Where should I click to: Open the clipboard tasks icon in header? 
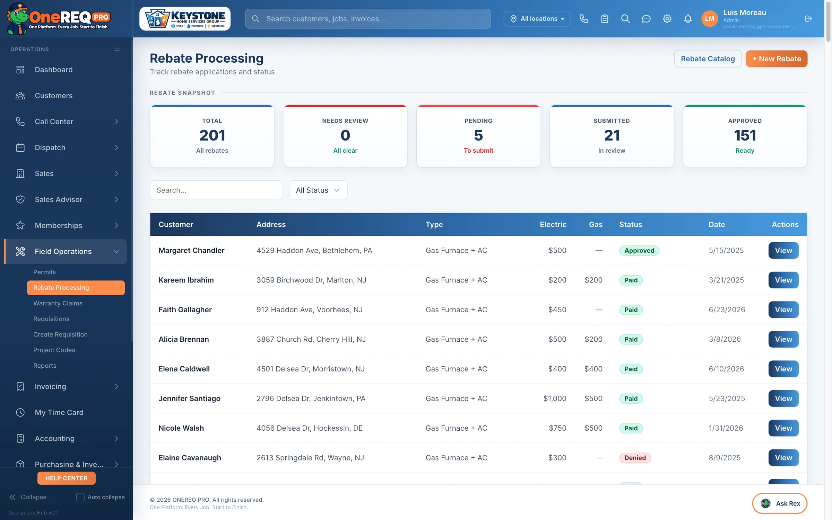[x=605, y=19]
